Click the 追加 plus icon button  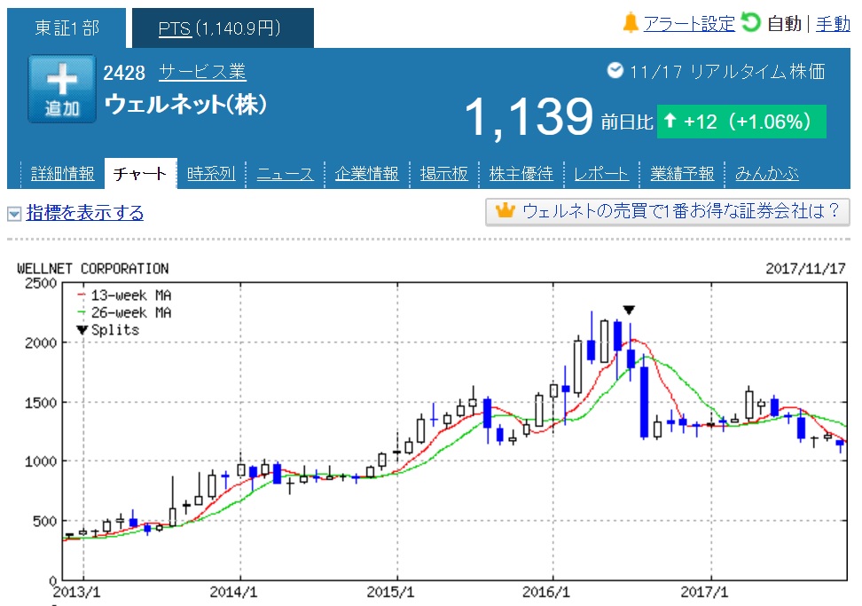click(62, 89)
